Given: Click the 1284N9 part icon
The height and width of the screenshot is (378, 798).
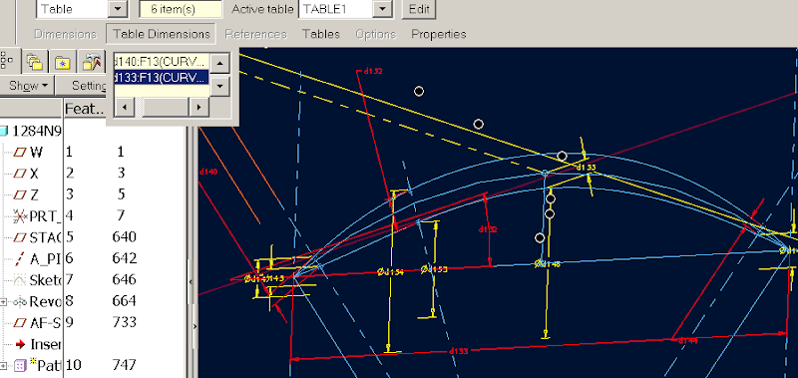Looking at the screenshot, I should click(5, 131).
